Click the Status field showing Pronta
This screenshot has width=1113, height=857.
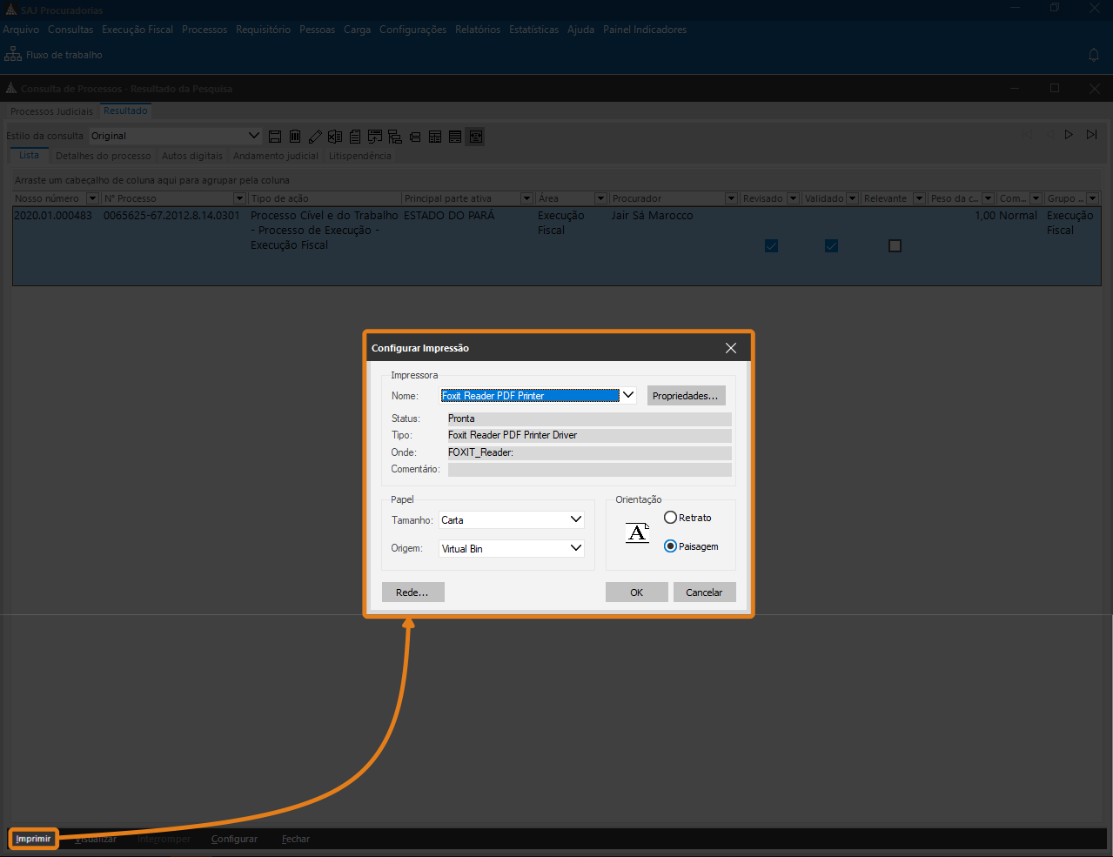click(589, 418)
